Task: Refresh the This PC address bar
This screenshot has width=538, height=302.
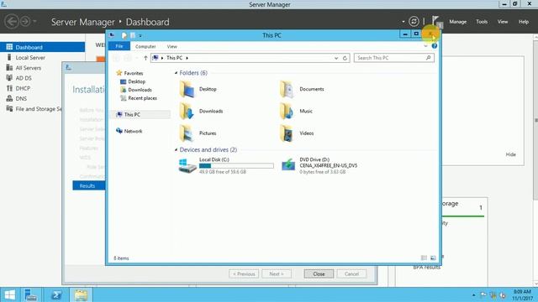Action: [x=345, y=58]
